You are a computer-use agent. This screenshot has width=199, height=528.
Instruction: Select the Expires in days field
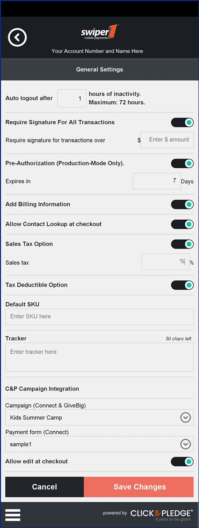157,181
